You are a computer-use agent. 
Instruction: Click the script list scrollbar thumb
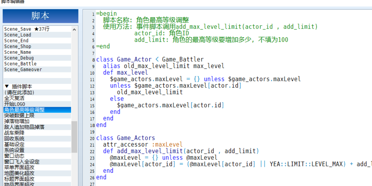(74, 137)
